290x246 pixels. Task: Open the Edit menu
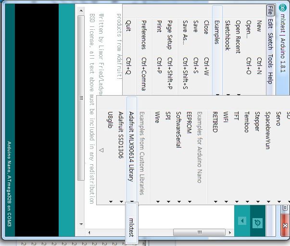pyautogui.click(x=270, y=24)
